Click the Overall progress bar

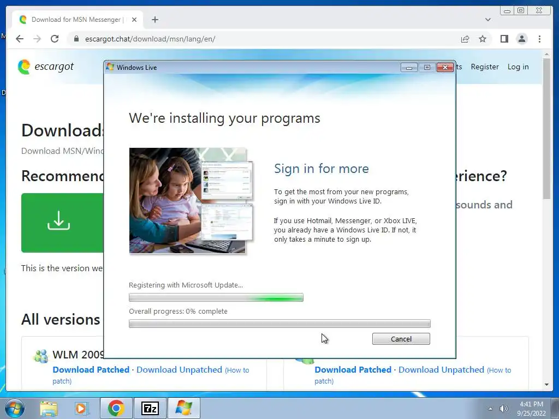pyautogui.click(x=279, y=324)
